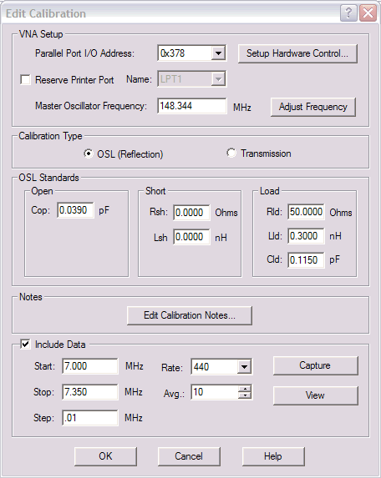
Task: Click the title bar help question mark icon
Action: click(348, 13)
